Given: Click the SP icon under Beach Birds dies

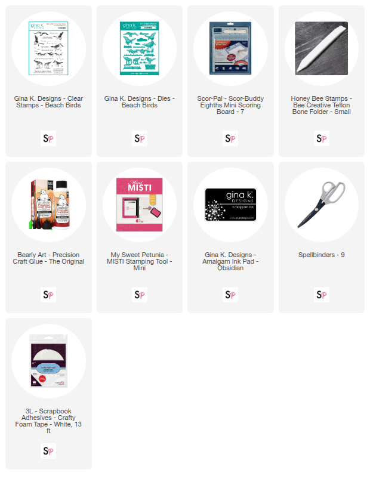Looking at the screenshot, I should point(139,138).
